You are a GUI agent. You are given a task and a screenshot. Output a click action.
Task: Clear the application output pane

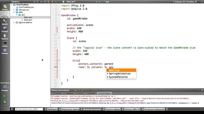click(x=75, y=90)
